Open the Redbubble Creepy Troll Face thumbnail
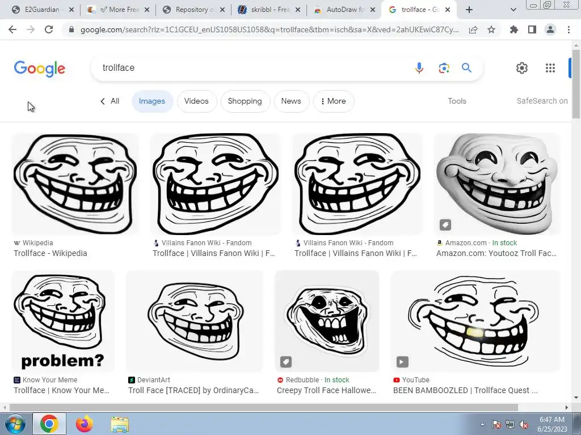The image size is (581, 435). (x=327, y=321)
